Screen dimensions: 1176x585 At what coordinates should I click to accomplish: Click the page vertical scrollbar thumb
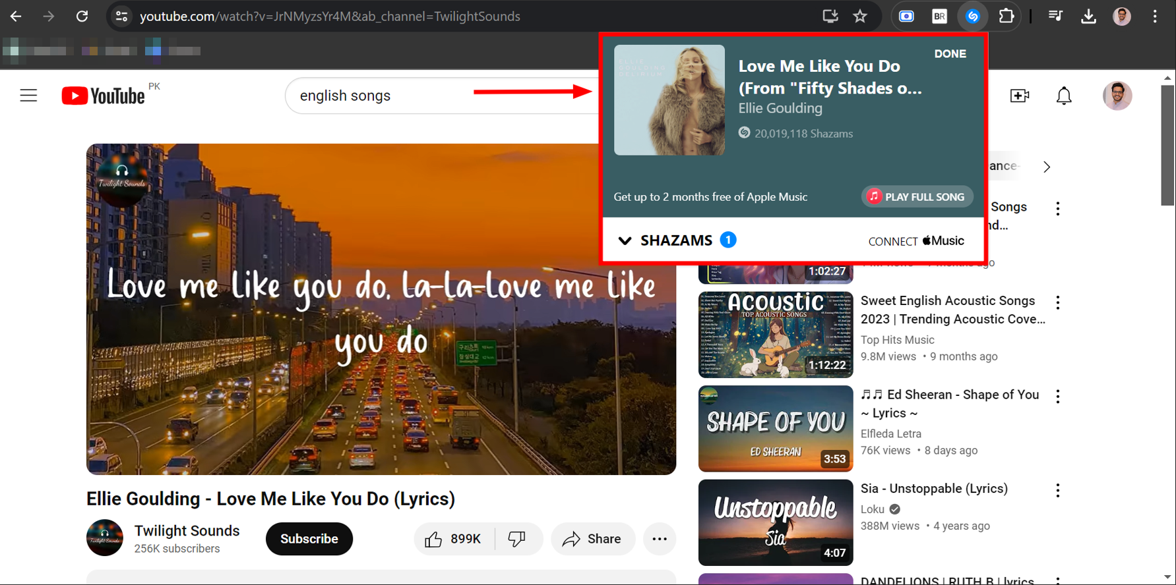click(x=1168, y=145)
